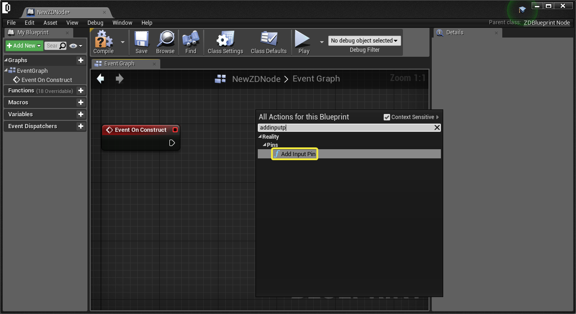Save the blueprint with Save icon
The height and width of the screenshot is (314, 576).
(141, 40)
